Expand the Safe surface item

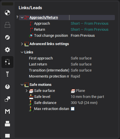(27, 91)
